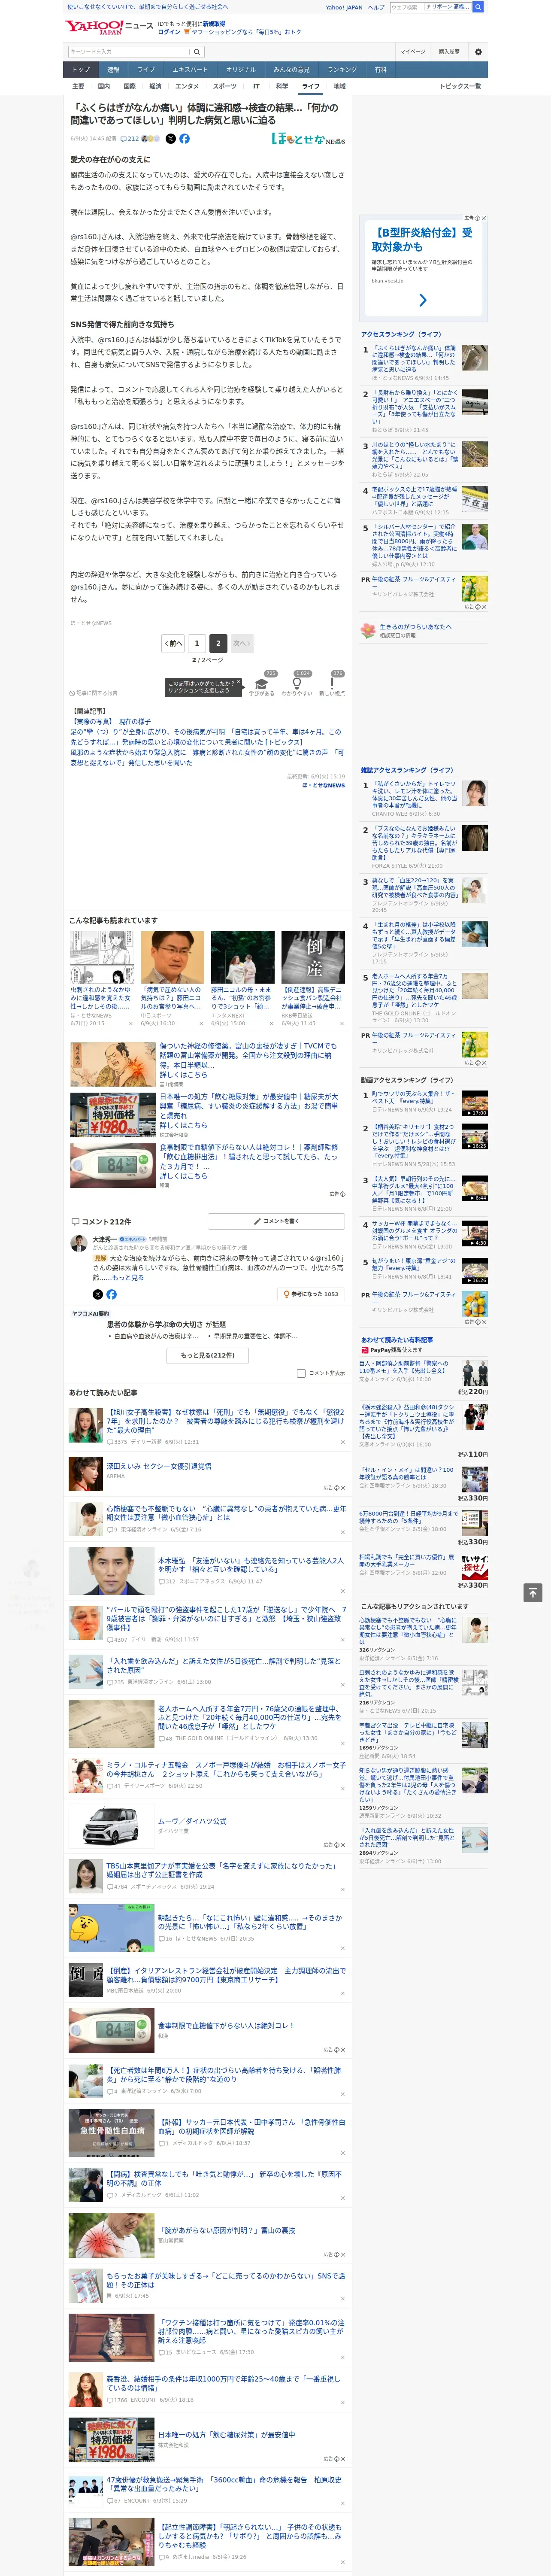
Task: Select the 速報 navigation tab
Action: (x=113, y=70)
